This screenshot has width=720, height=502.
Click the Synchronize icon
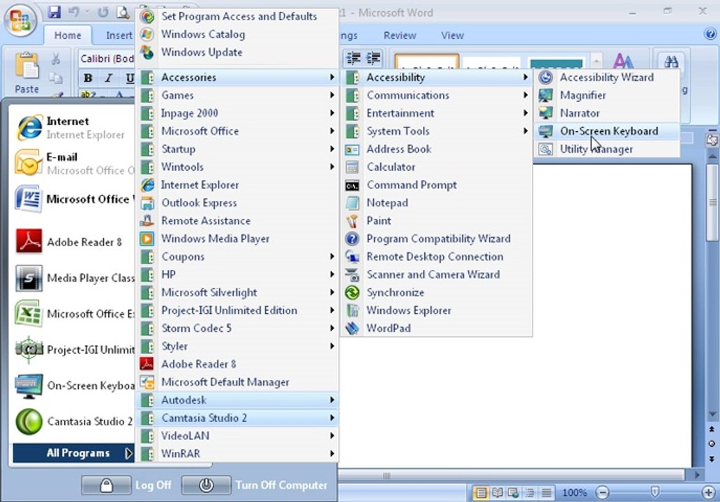coord(352,292)
